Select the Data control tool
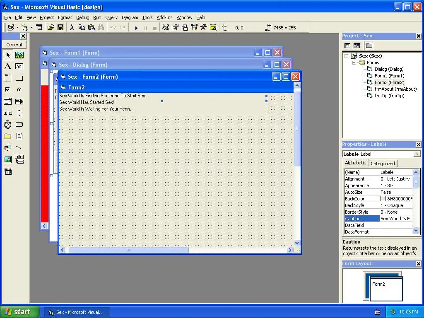The image size is (424, 318). point(19,159)
